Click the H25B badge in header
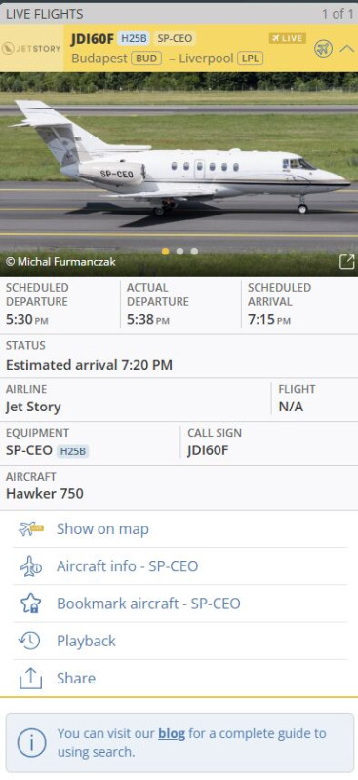This screenshot has width=358, height=780. pos(134,38)
